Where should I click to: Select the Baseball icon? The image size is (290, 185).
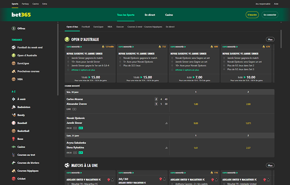[x=13, y=123]
